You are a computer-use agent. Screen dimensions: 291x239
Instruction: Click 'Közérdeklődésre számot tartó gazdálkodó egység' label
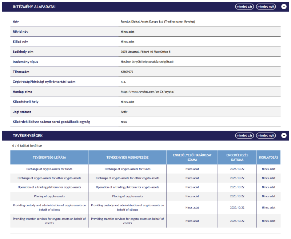51,122
